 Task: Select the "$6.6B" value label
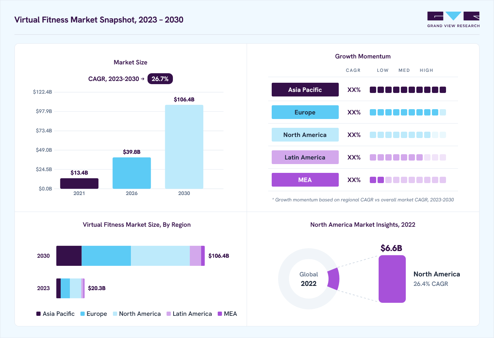(x=391, y=248)
